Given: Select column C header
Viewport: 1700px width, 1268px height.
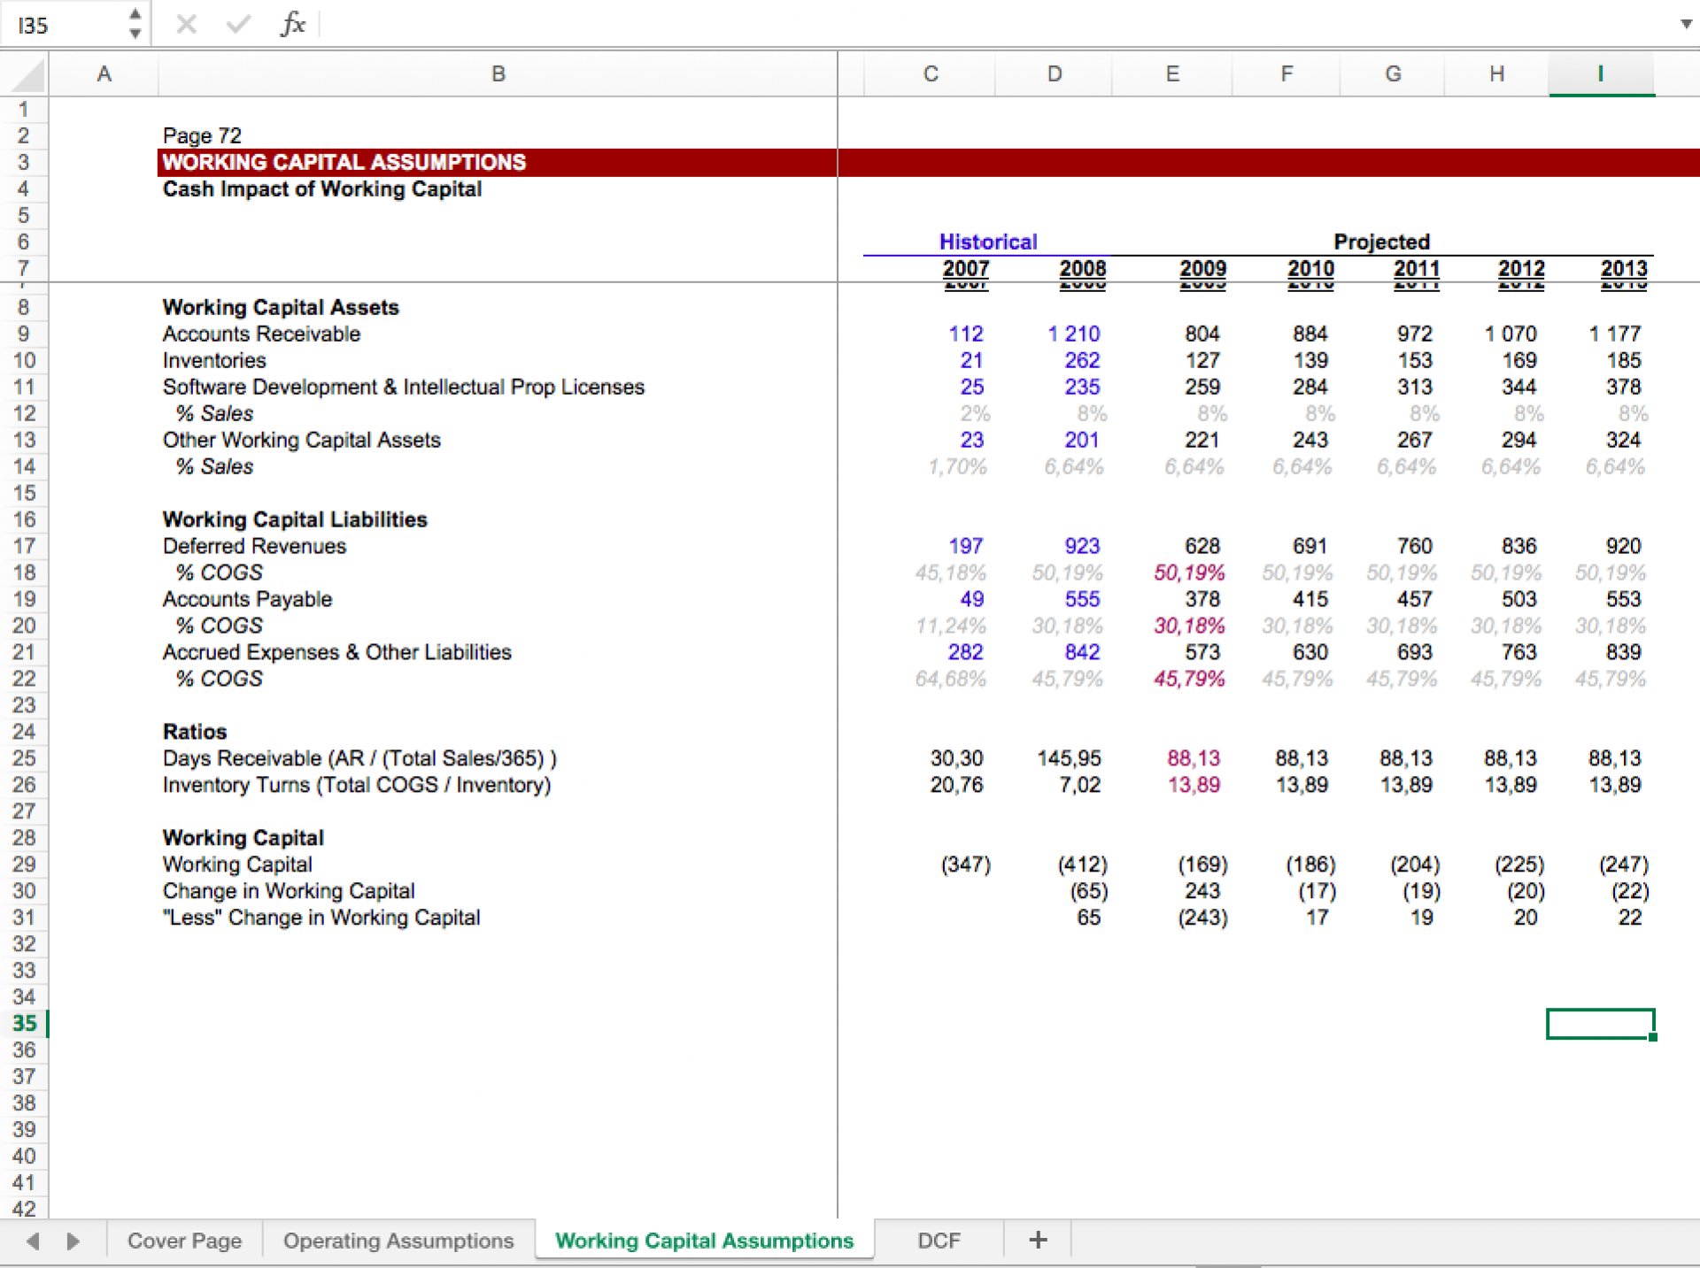Looking at the screenshot, I should (930, 74).
